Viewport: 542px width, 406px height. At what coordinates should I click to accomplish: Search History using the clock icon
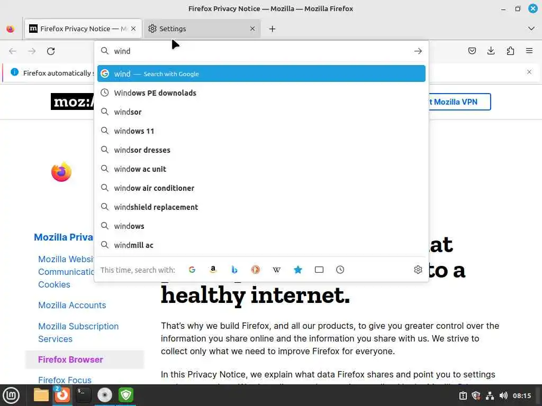[340, 270]
